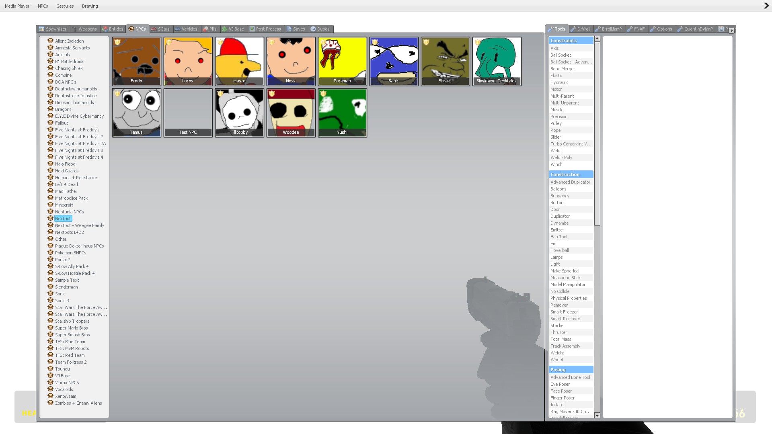The image size is (772, 434).
Task: Open the VJ Base tab
Action: pyautogui.click(x=233, y=29)
